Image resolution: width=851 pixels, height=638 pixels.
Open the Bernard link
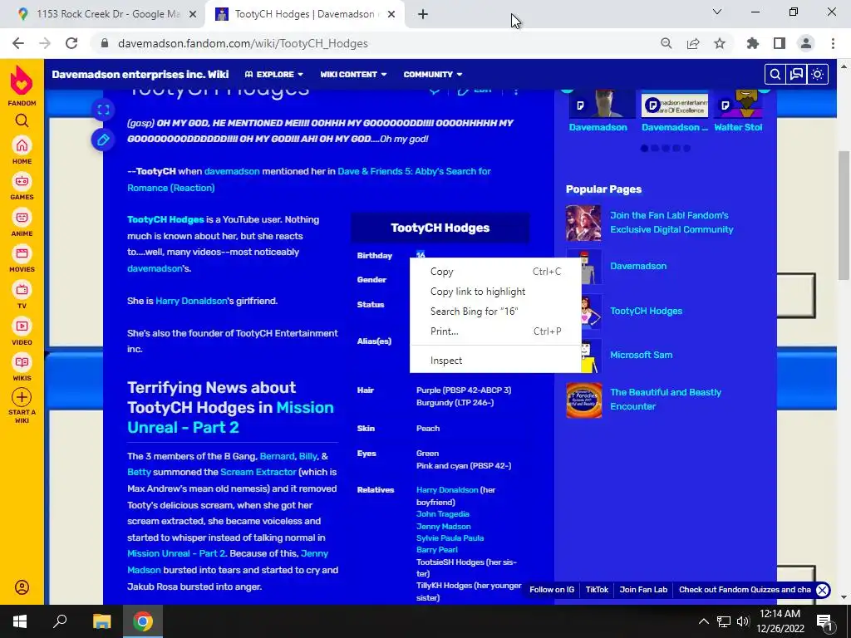pyautogui.click(x=277, y=456)
